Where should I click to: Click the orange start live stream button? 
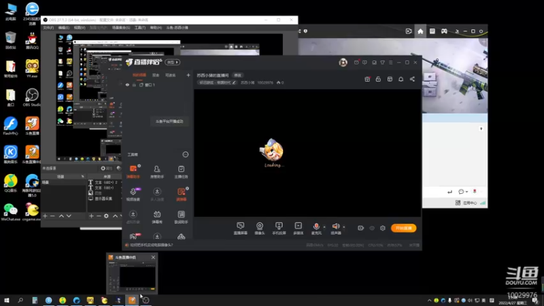403,228
